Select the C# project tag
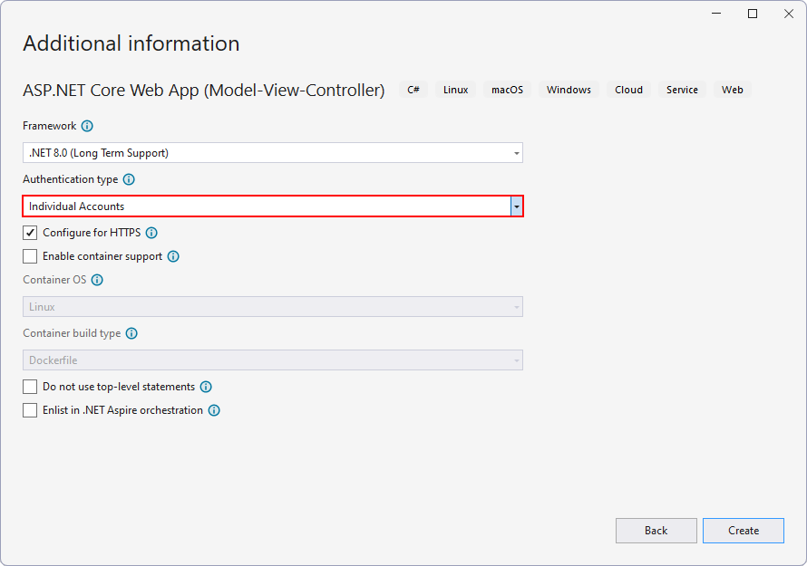 click(413, 89)
